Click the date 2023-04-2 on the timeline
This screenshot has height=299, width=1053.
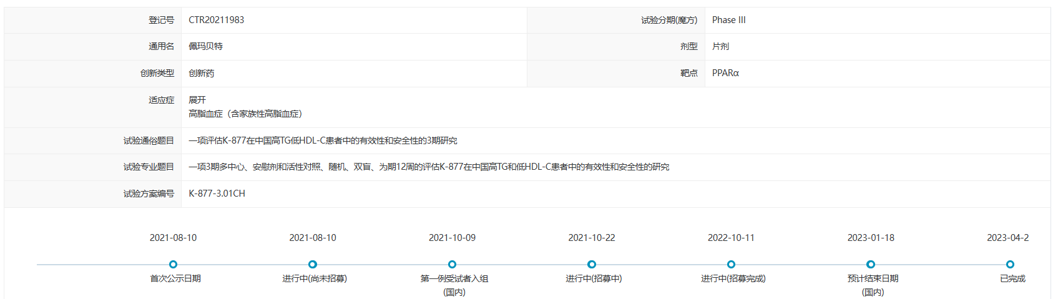click(1007, 238)
